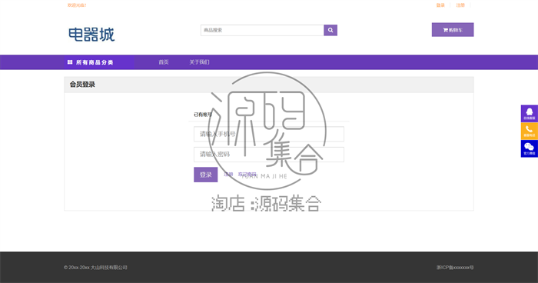The image size is (538, 283).
Task: Open the 关于我们 nav item
Action: (x=199, y=62)
